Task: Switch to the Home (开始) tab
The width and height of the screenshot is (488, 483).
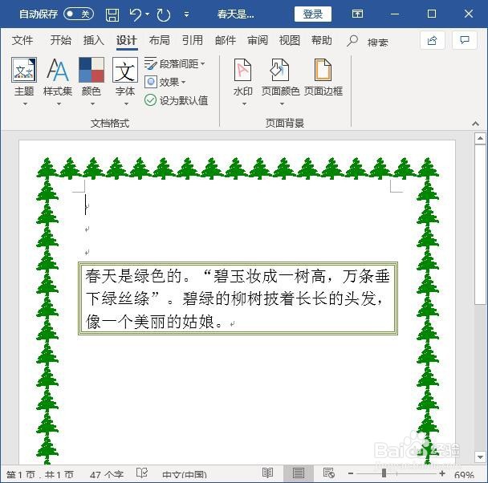Action: tap(61, 40)
